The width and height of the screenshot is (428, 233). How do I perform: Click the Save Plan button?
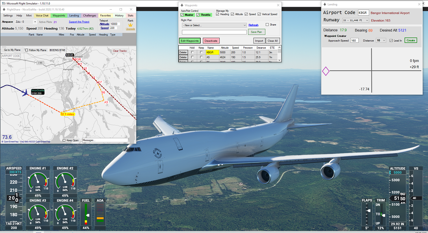click(257, 32)
